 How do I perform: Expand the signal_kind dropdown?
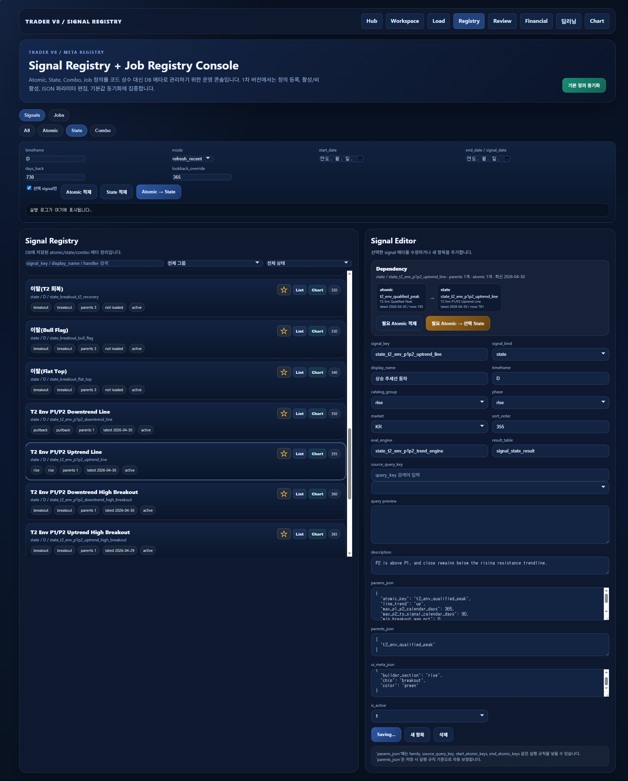click(x=550, y=354)
